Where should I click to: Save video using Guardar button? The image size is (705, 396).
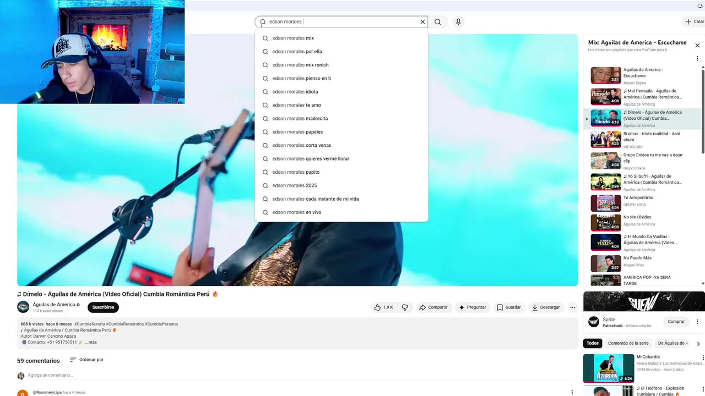508,307
